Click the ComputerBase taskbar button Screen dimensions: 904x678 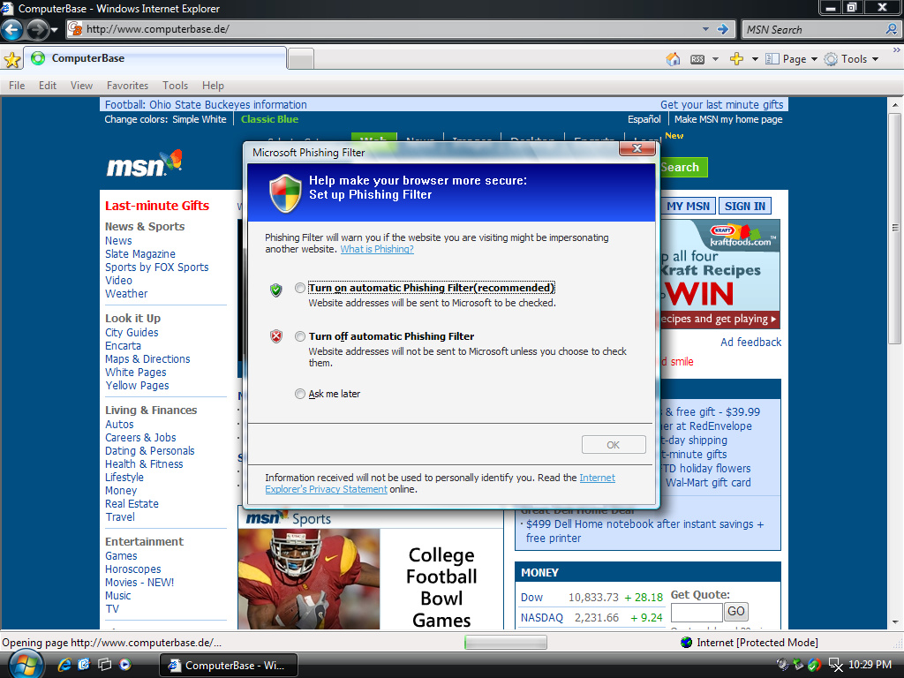coord(228,666)
